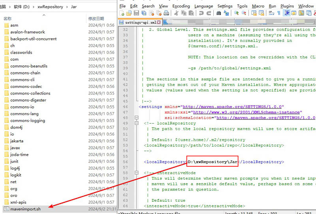Click the New file toolbar icon
The width and height of the screenshot is (316, 214).
(x=122, y=13)
